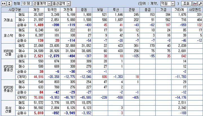Select the 기관계 column header

coord(68,10)
